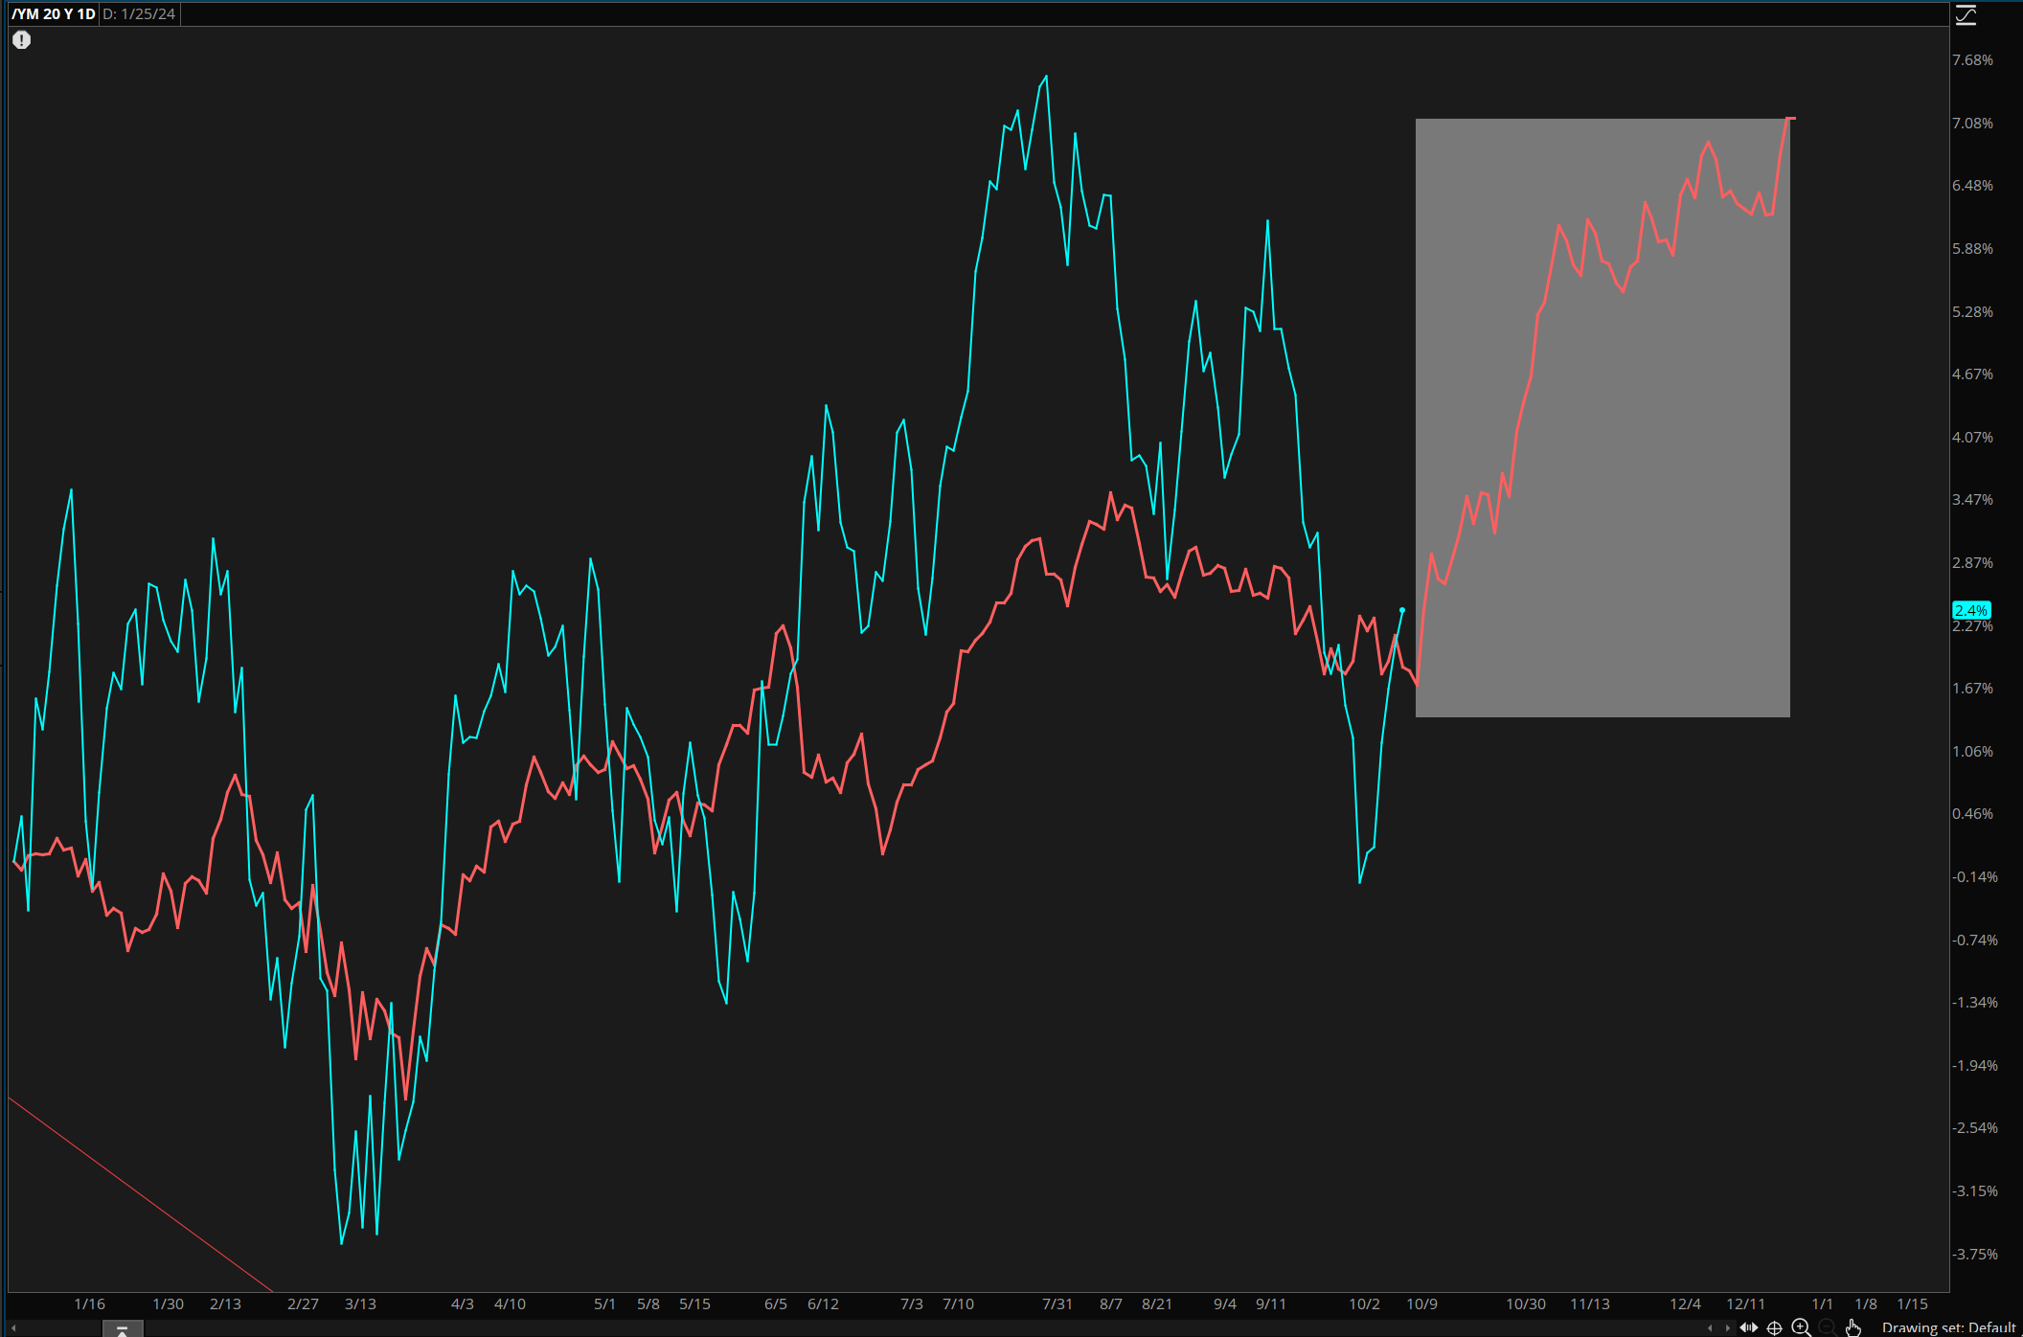The width and height of the screenshot is (2023, 1337).
Task: Click the disabled zoom out magnifier
Action: click(1827, 1327)
